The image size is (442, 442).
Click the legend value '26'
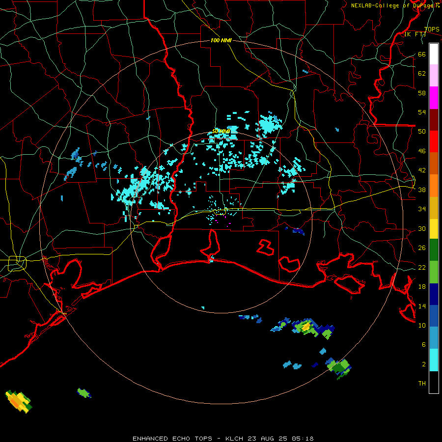coord(422,248)
